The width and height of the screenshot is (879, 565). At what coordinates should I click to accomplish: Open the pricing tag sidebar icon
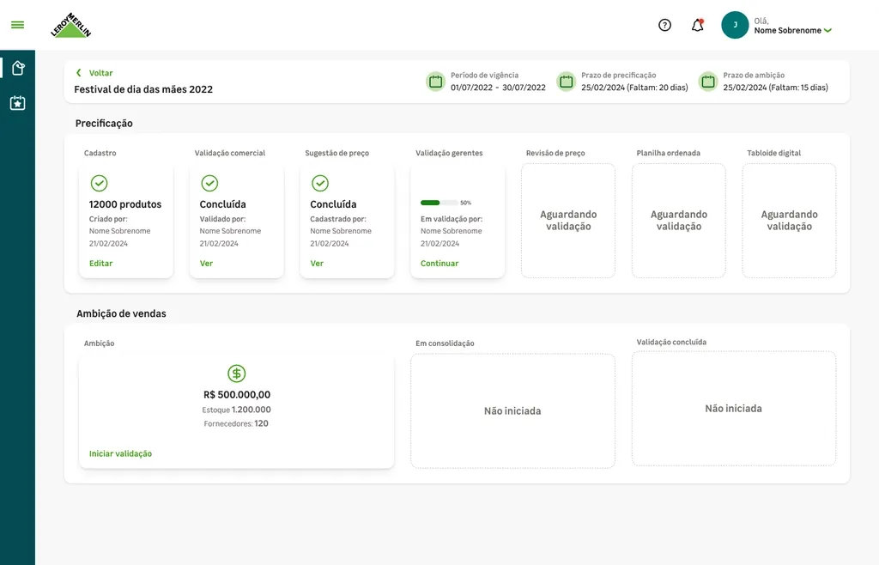[x=18, y=68]
